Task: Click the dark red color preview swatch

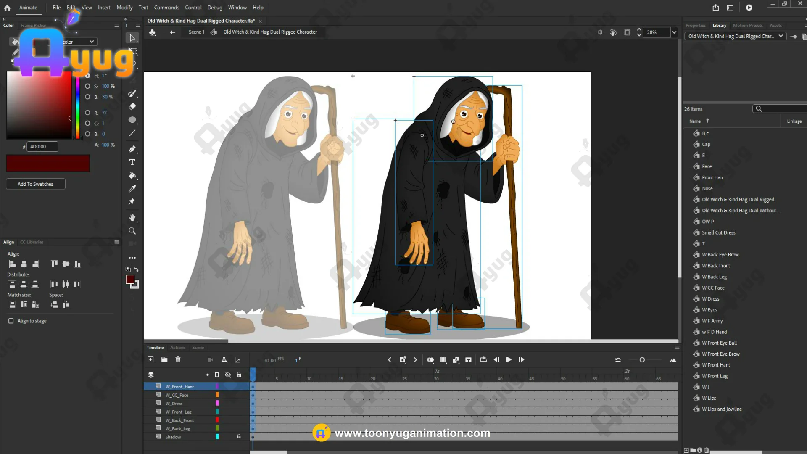Action: [x=47, y=163]
